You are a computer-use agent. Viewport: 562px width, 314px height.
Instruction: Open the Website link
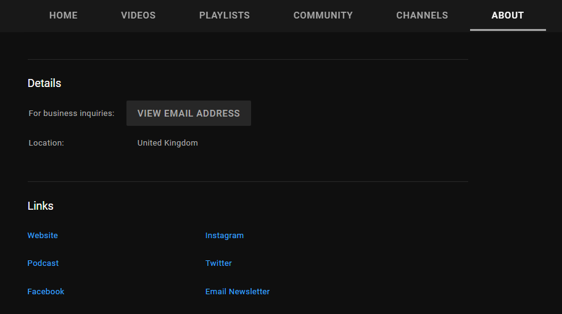[x=43, y=236]
